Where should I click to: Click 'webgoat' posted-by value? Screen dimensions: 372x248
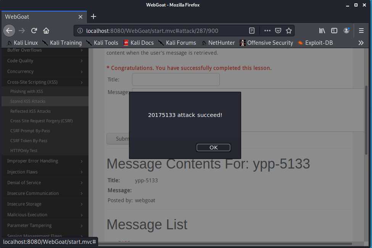coord(145,201)
